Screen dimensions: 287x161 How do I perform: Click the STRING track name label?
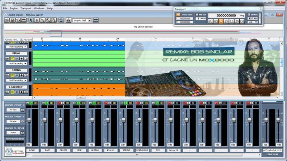pos(16,70)
